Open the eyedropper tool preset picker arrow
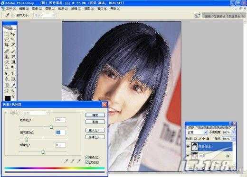Screen dimensions: 247x177 [x=12, y=16]
